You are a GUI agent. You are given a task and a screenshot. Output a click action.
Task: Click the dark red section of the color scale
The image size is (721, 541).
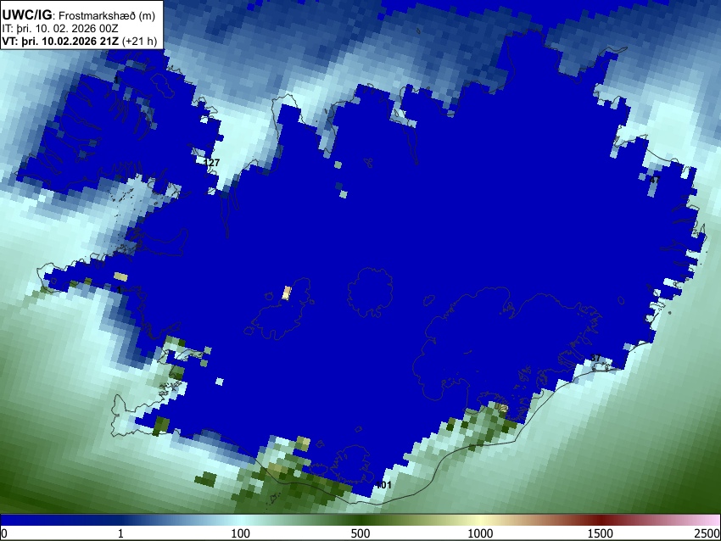pos(601,521)
